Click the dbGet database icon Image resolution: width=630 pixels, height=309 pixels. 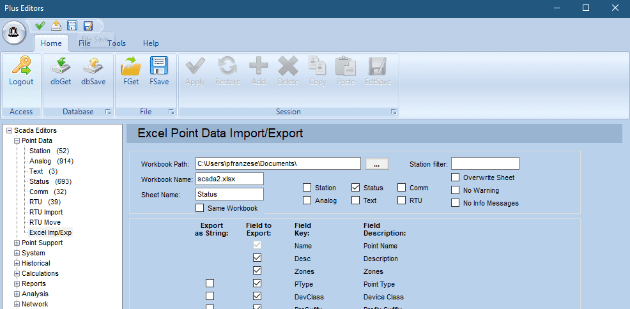(61, 66)
